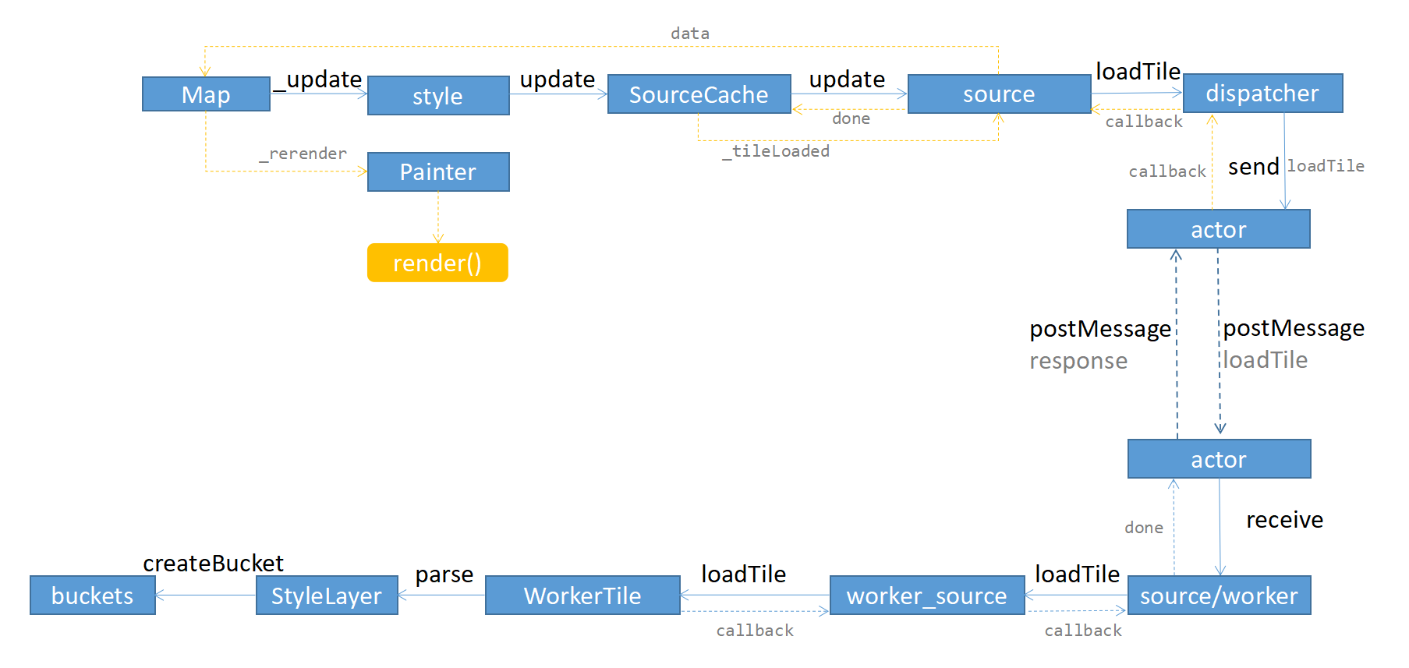Screen dimensions: 1409x668
Task: Select the style node
Action: point(438,96)
